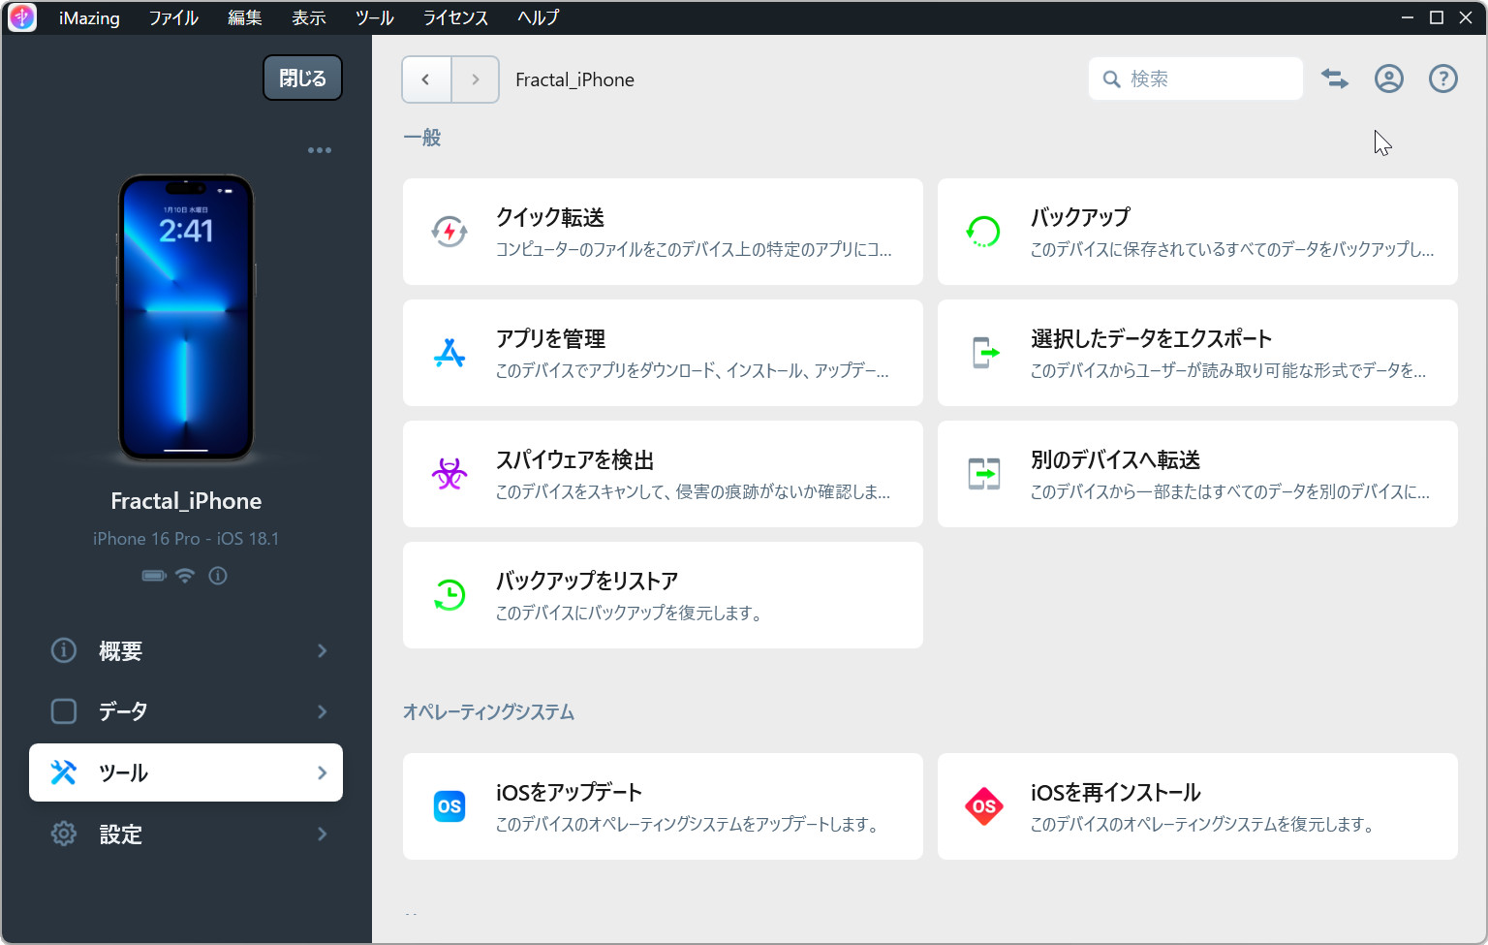This screenshot has width=1488, height=945.
Task: Open the iOSをアップデート card title
Action: tap(570, 792)
